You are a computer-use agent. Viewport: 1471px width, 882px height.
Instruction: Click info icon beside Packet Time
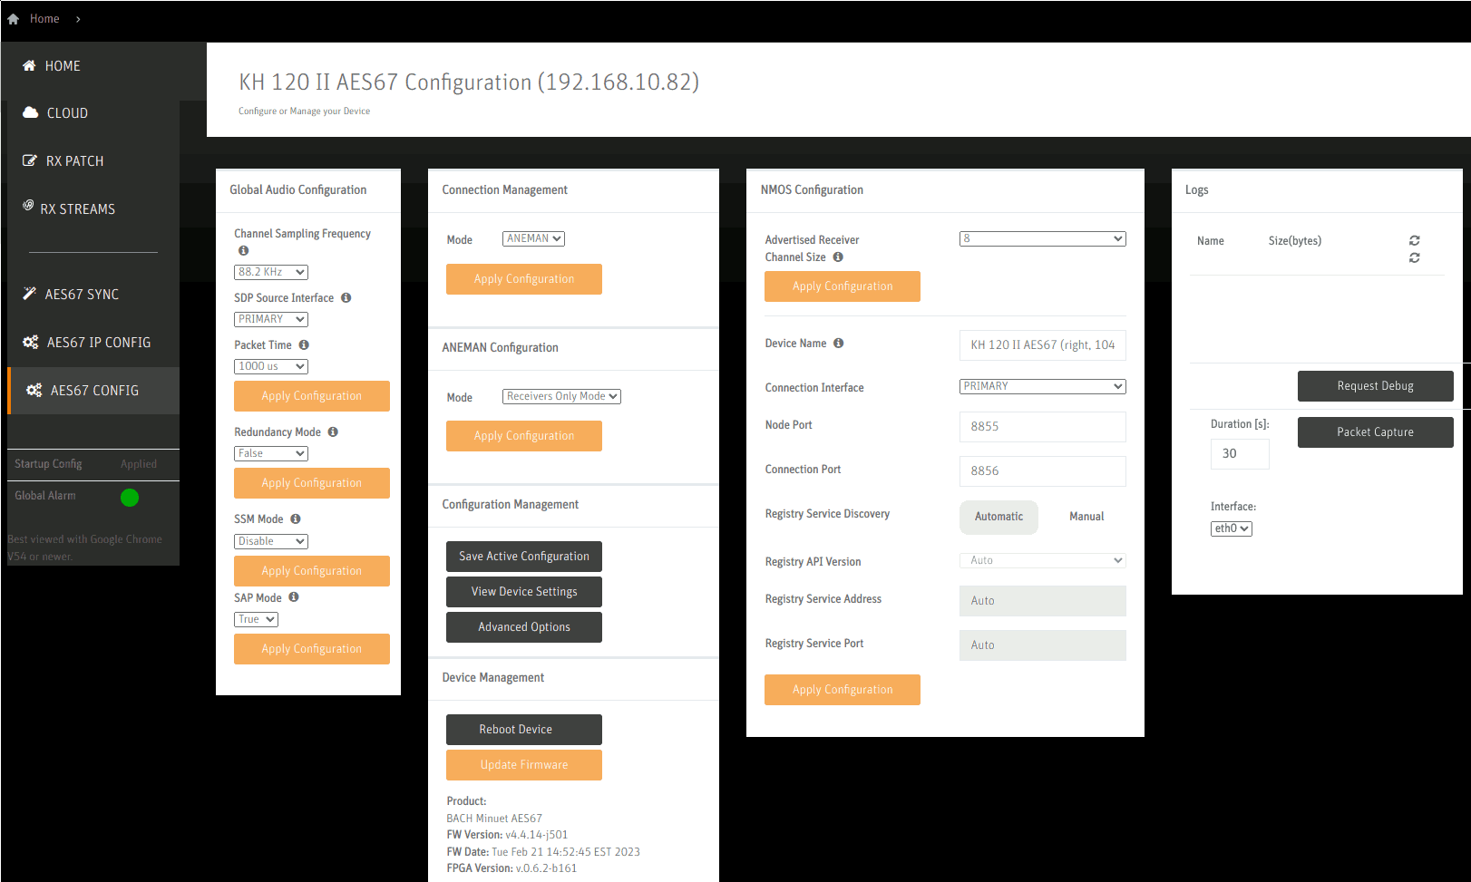304,344
